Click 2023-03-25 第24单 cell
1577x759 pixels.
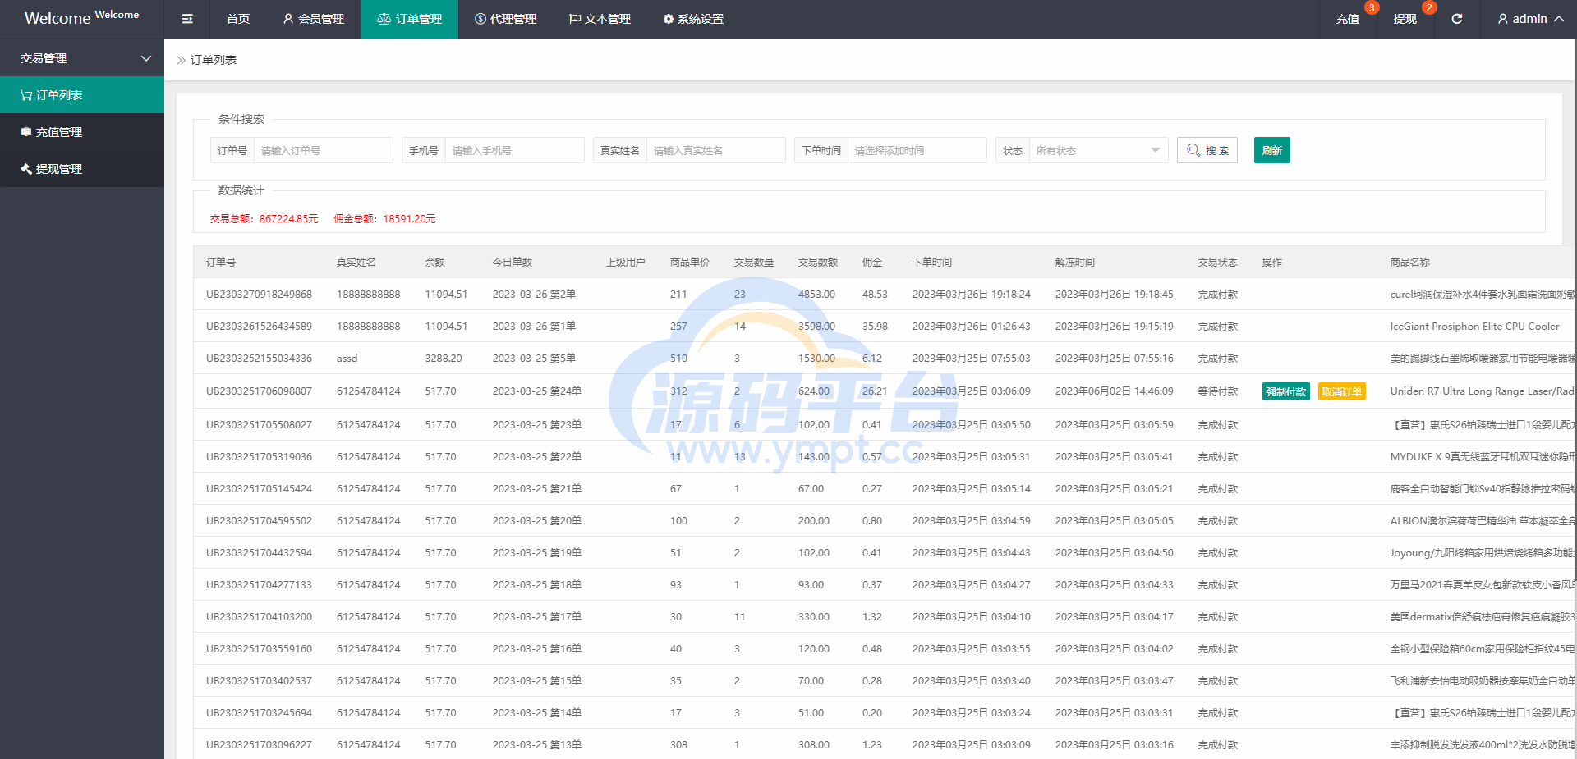point(536,391)
